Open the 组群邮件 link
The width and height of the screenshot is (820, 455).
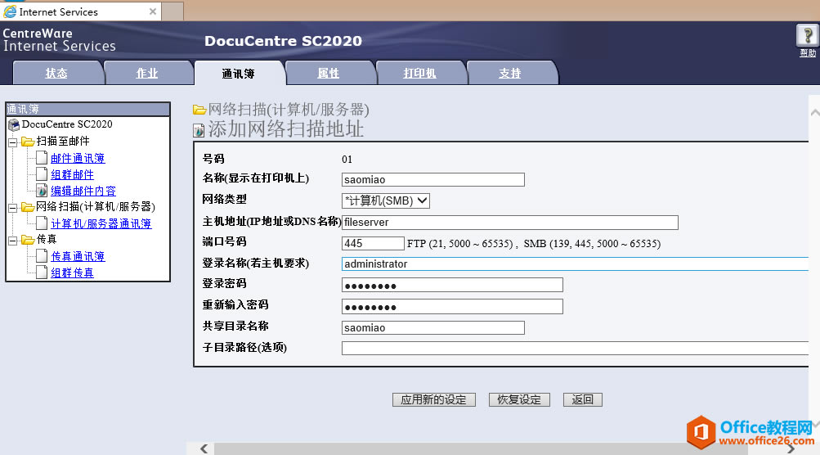(72, 174)
